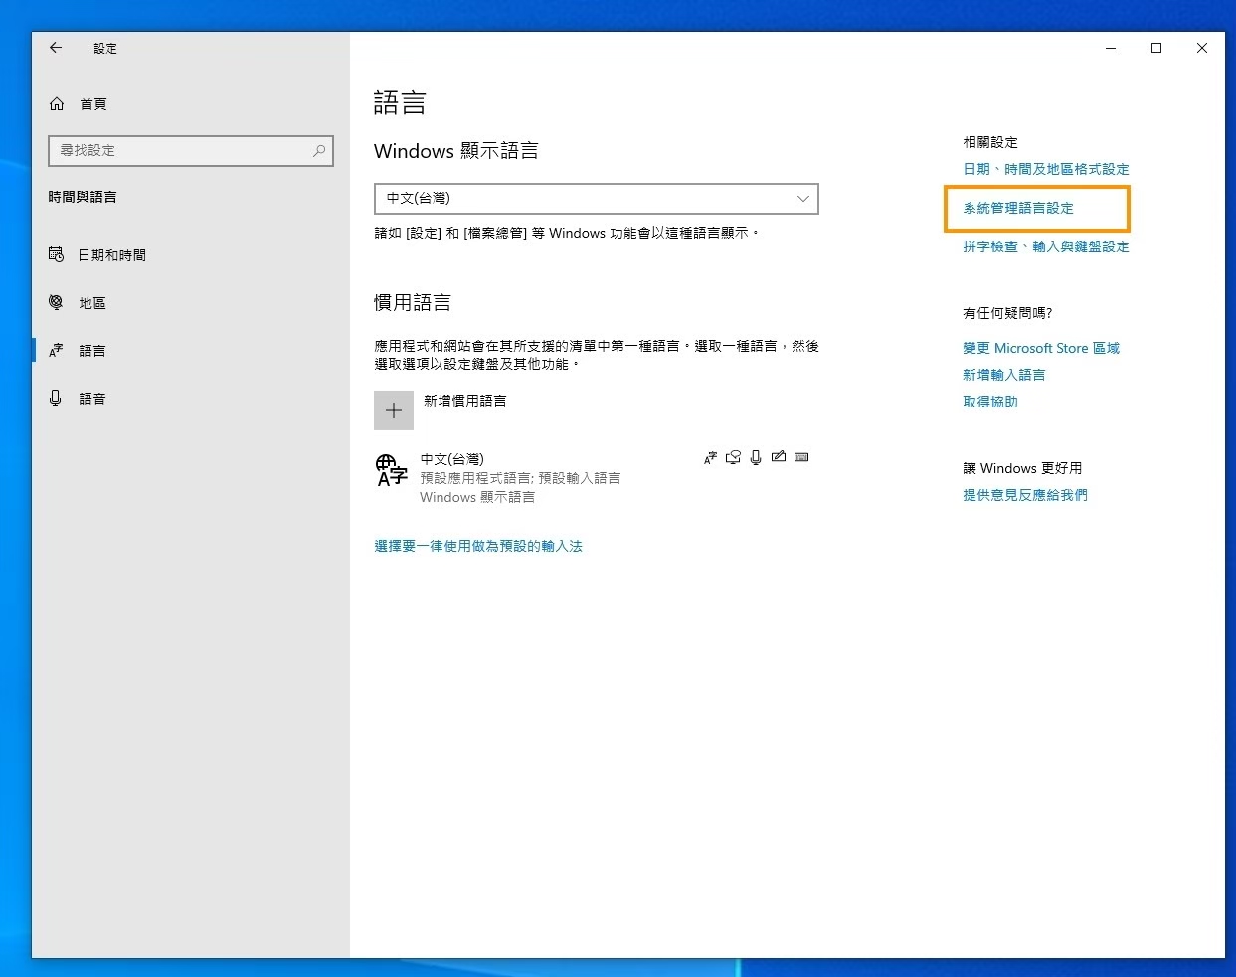Screen dimensions: 1236x977
Task: Click 提供意見反應給我們 link
Action: [1025, 495]
